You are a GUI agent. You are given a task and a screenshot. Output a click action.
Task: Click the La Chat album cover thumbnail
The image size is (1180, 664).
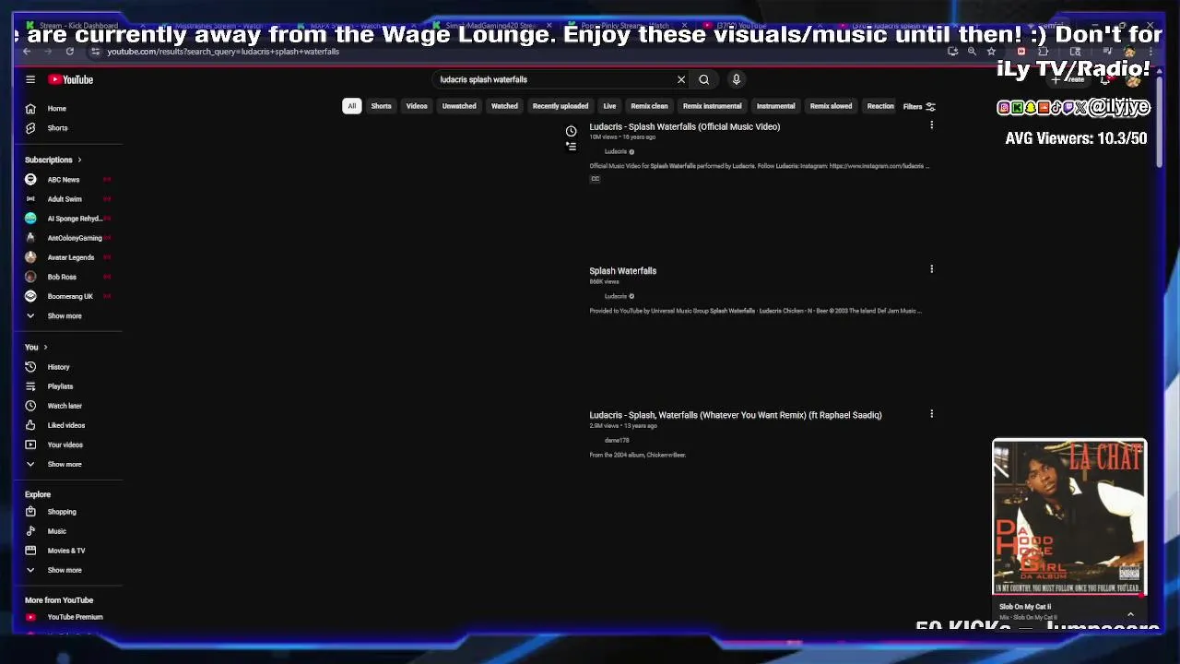tap(1069, 517)
